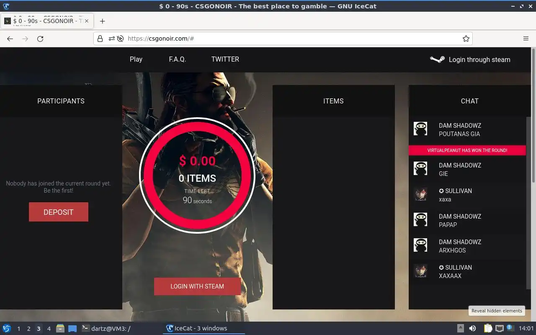The width and height of the screenshot is (536, 335).
Task: Click the $ 0.00 pot value
Action: 197,161
